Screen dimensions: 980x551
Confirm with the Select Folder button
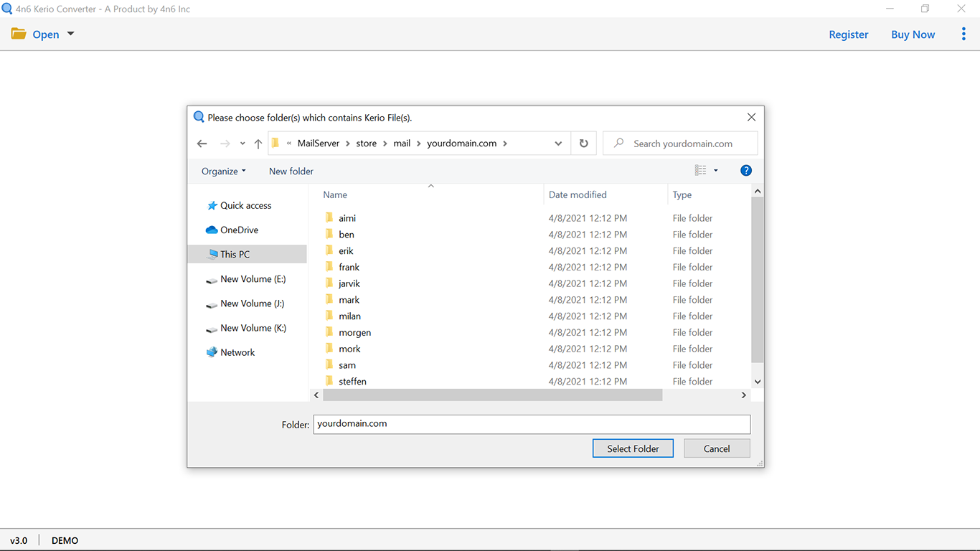[633, 448]
